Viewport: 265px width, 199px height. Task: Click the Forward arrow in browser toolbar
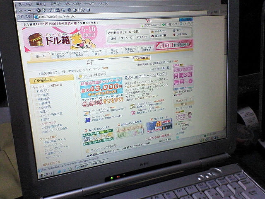click(29, 10)
